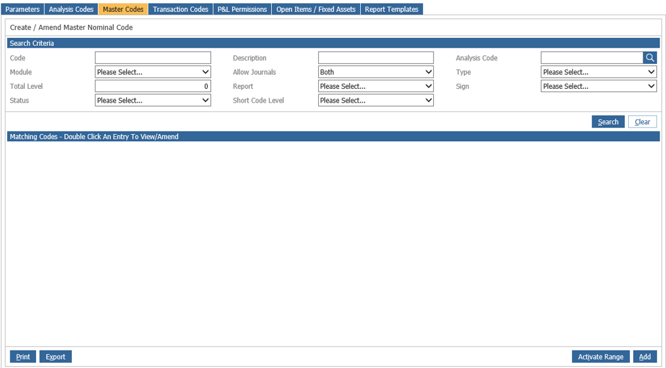Expand the Report dropdown
666x368 pixels.
tap(376, 86)
